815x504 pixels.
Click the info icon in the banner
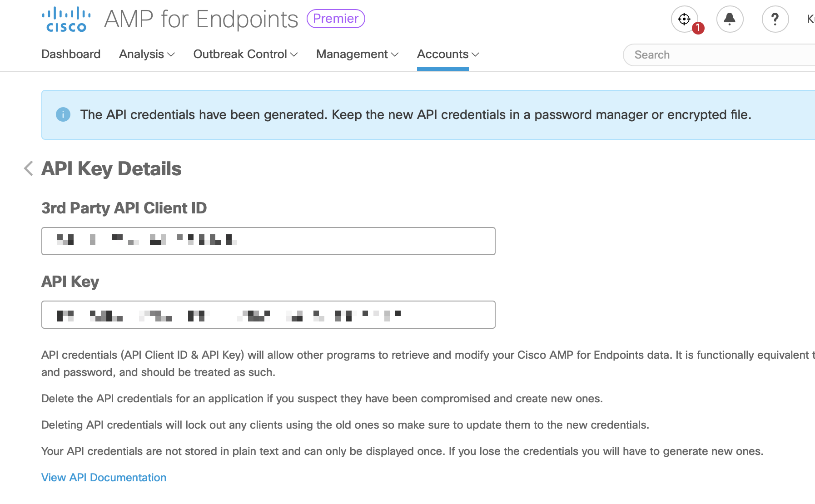coord(63,114)
